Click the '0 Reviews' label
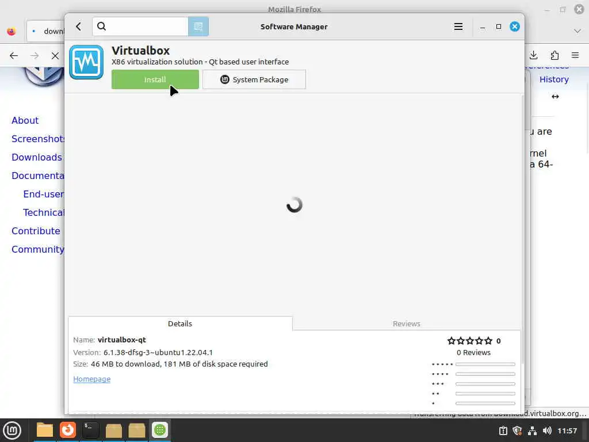Screen dimensions: 589x442 coord(474,353)
